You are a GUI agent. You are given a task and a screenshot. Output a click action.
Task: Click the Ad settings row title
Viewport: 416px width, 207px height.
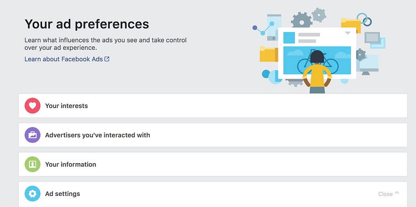click(x=63, y=194)
